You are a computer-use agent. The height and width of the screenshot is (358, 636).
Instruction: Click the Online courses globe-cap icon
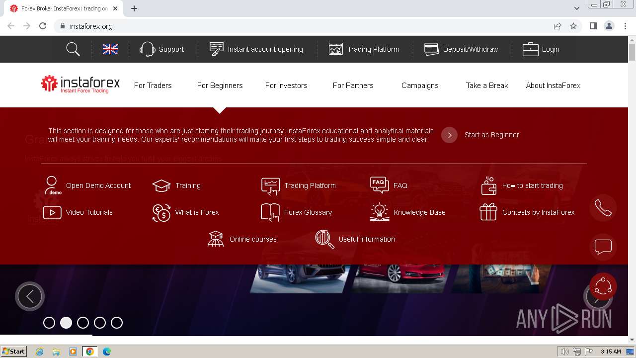[216, 239]
